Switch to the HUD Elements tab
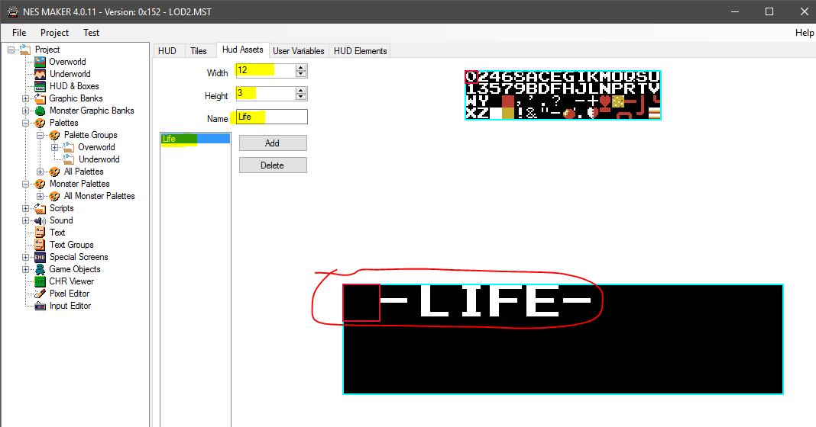The height and width of the screenshot is (427, 816). coord(360,51)
